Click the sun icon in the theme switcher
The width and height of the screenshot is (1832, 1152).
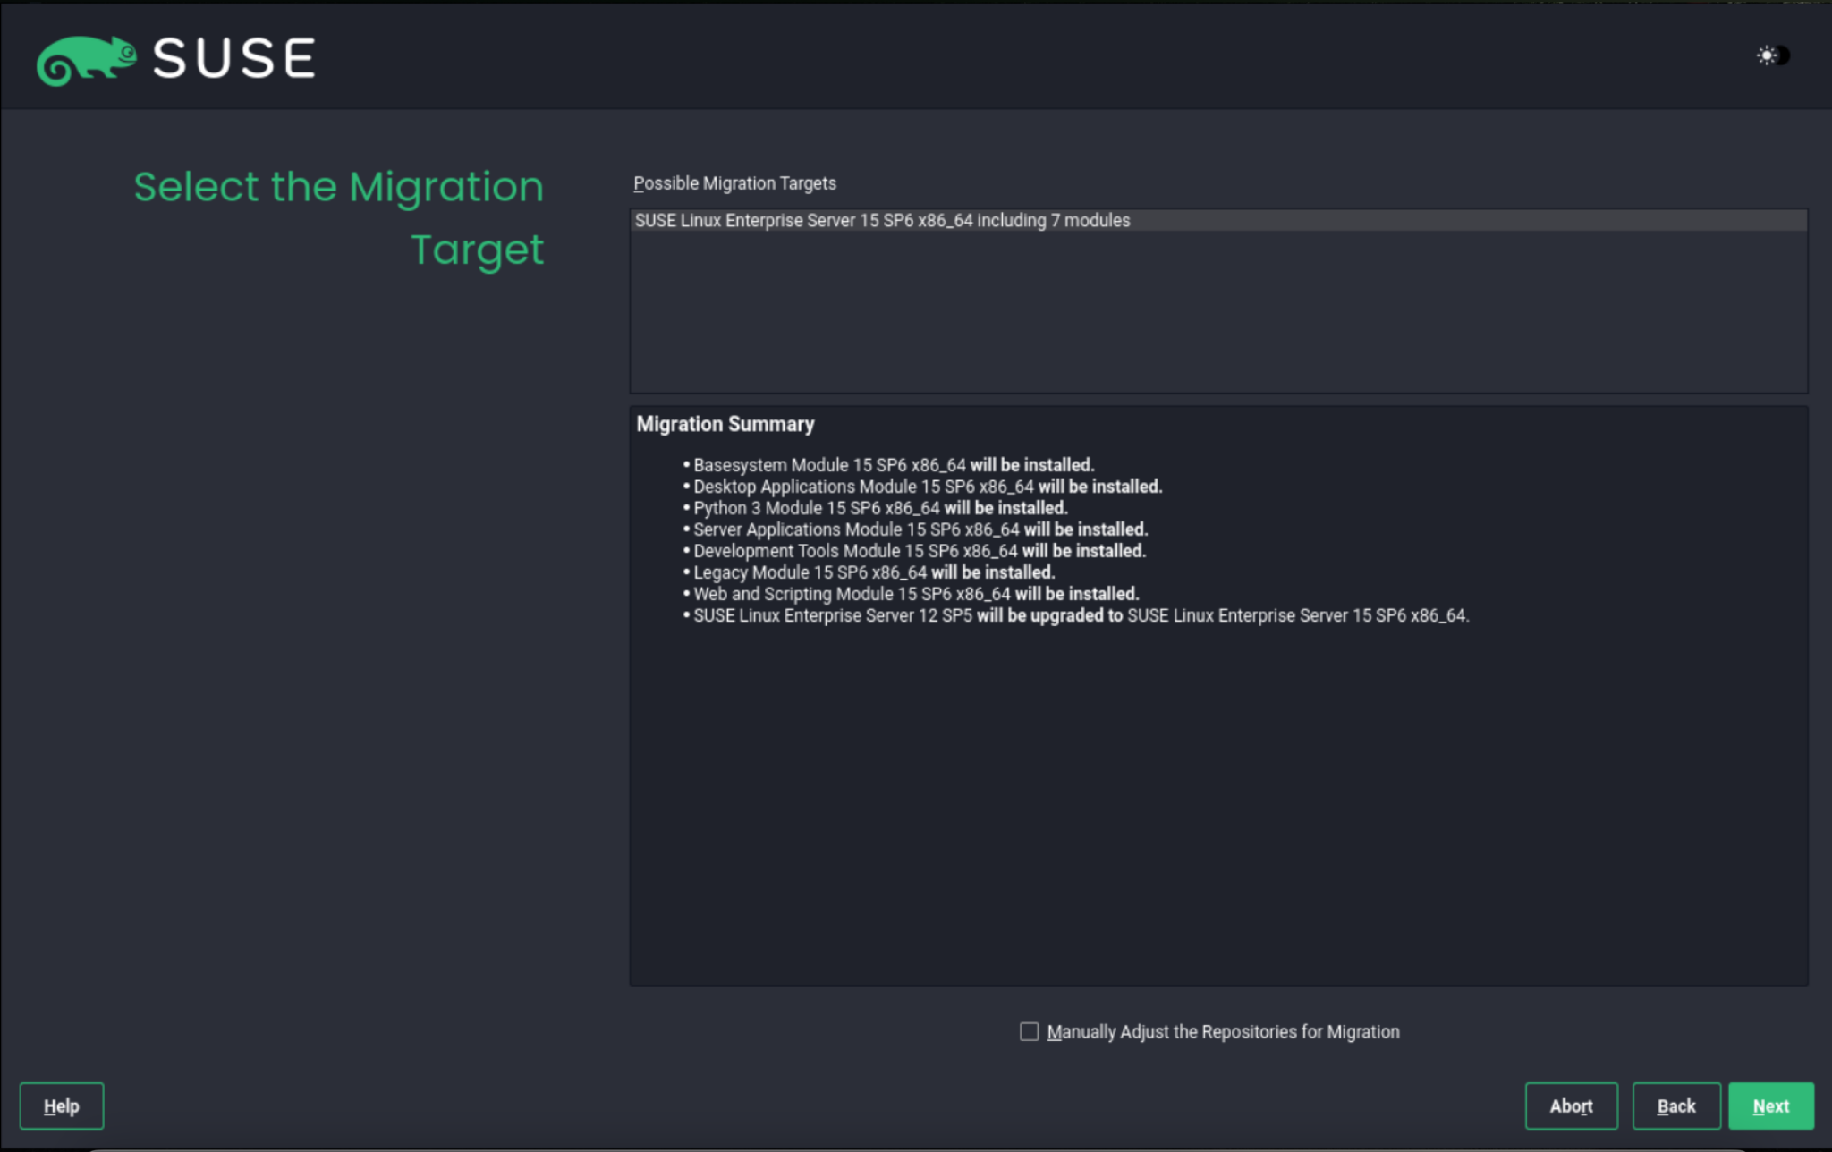tap(1766, 55)
